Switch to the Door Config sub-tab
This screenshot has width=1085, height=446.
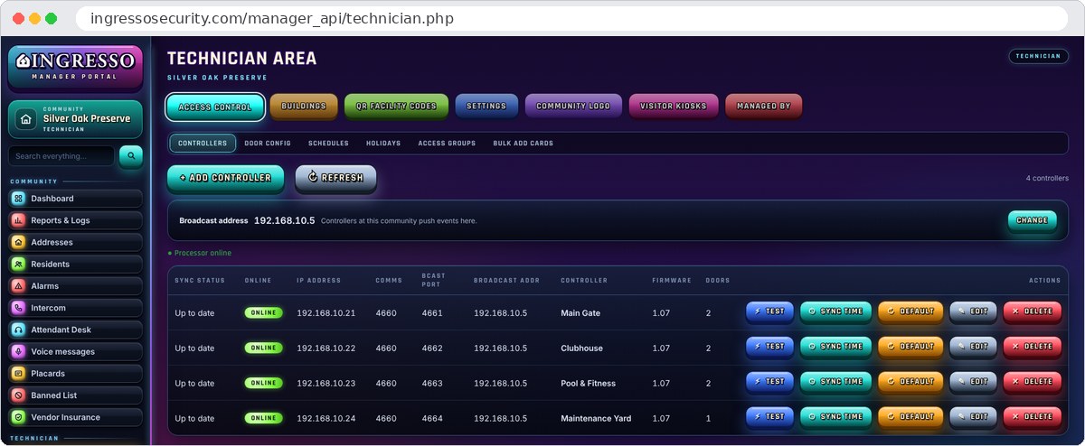point(268,144)
